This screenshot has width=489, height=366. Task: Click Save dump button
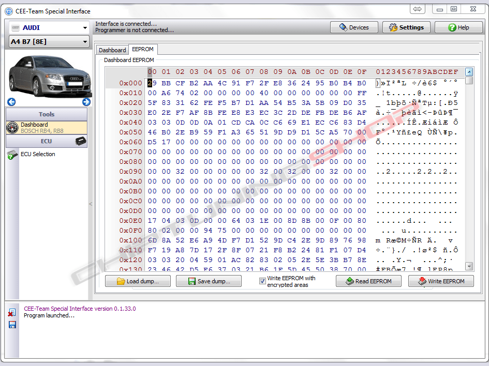(x=209, y=281)
